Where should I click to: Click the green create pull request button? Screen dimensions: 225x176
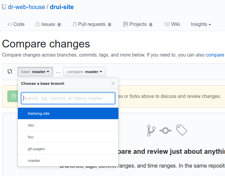12,96
